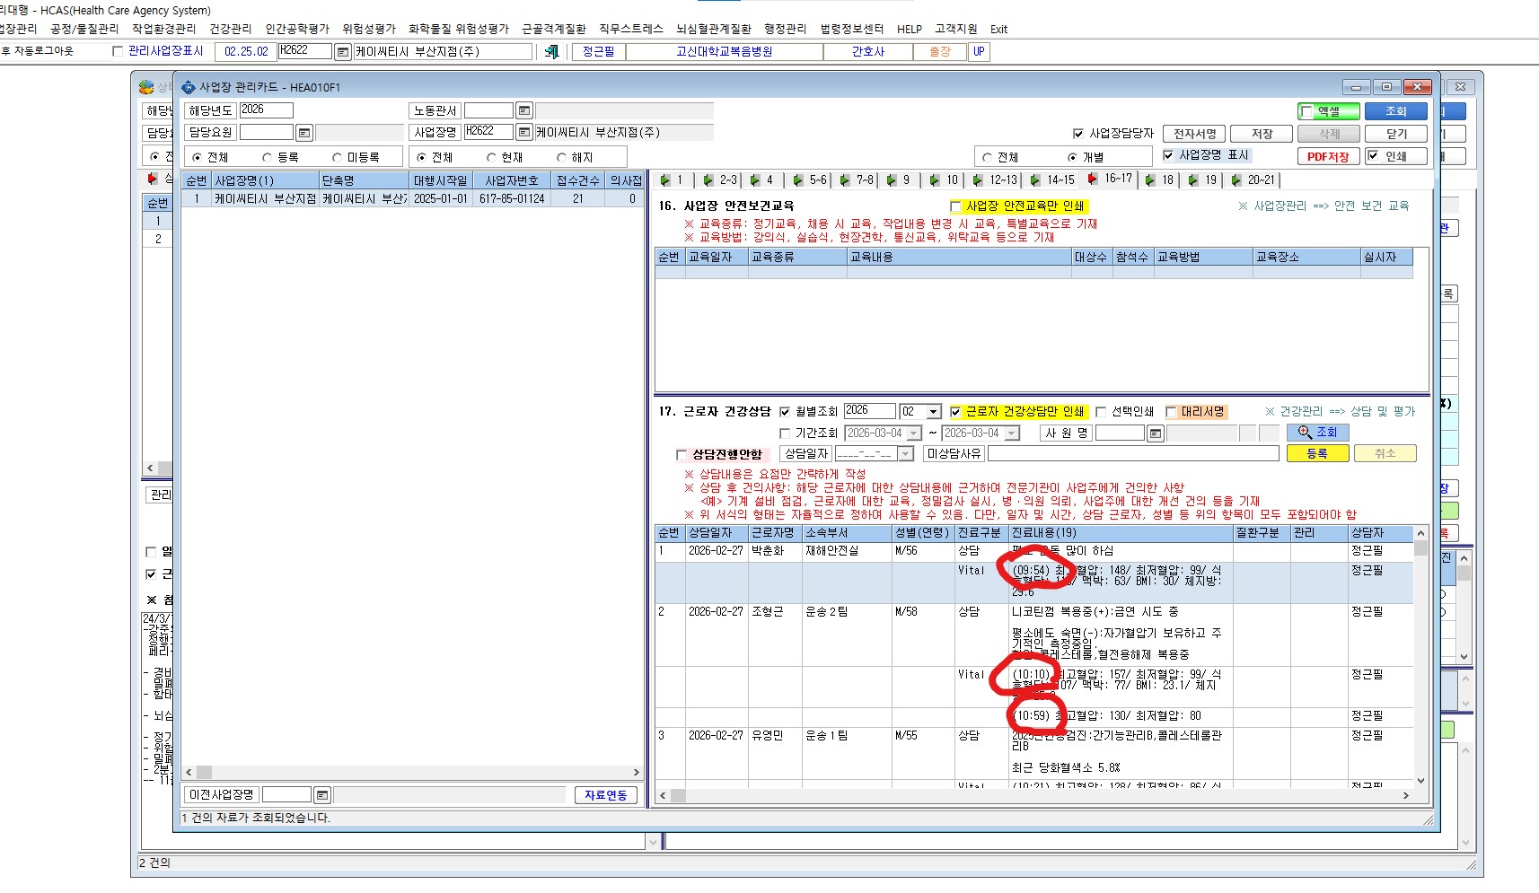Open the 근골격계질환 menu
The height and width of the screenshot is (893, 1539).
click(x=554, y=29)
